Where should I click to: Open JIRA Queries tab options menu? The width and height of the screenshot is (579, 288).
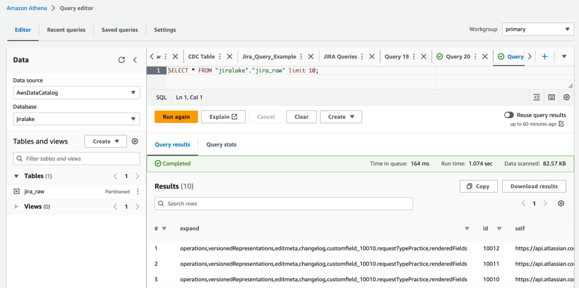362,57
